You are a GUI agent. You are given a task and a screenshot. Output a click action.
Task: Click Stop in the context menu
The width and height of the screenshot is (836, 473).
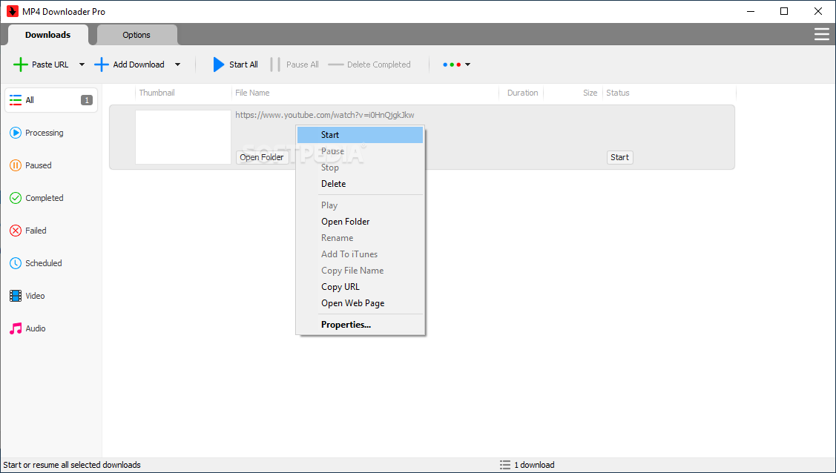tap(360, 168)
